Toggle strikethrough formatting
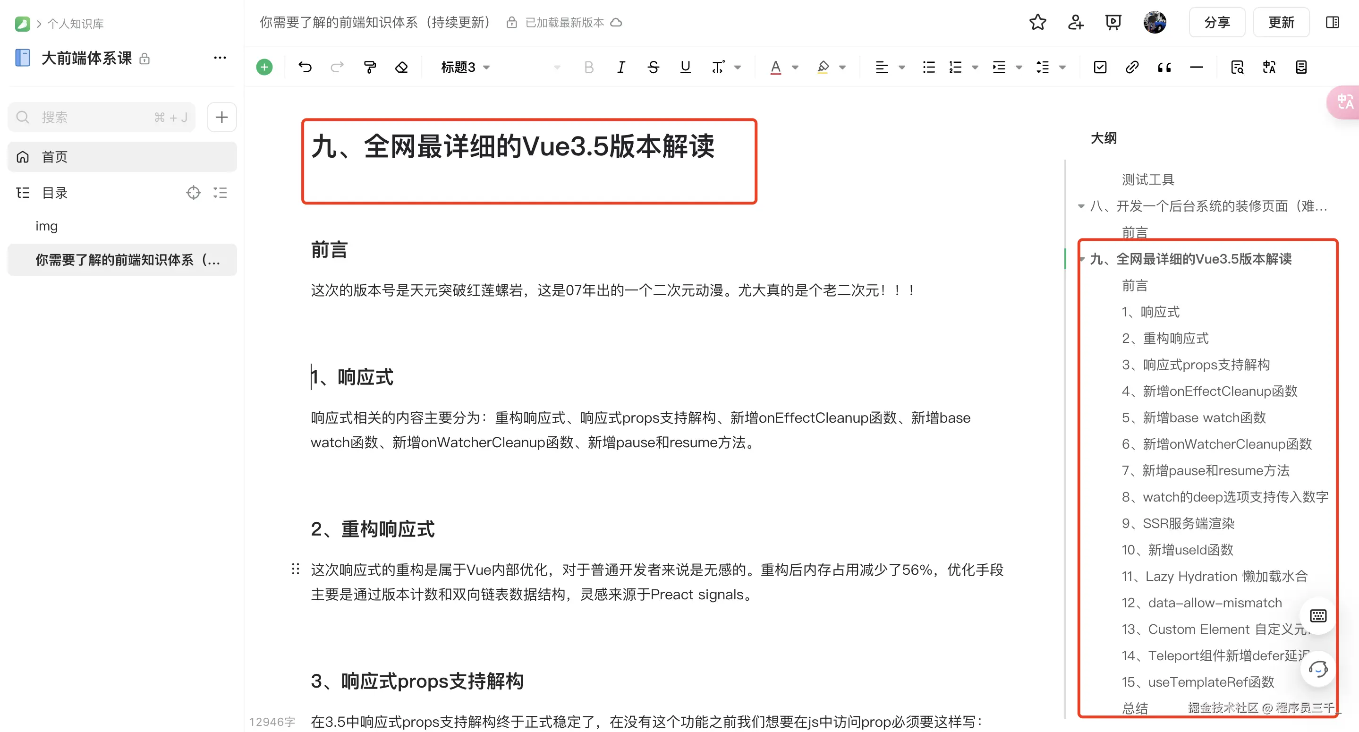Viewport: 1359px width, 732px height. (x=653, y=67)
